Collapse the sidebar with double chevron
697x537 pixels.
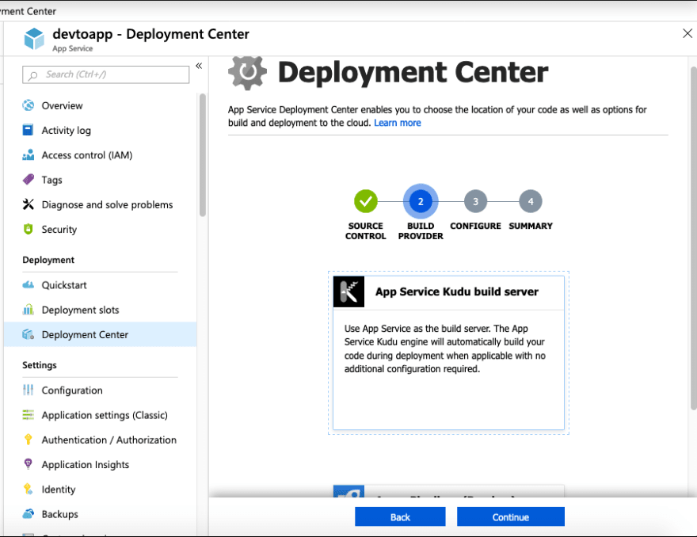tap(199, 66)
